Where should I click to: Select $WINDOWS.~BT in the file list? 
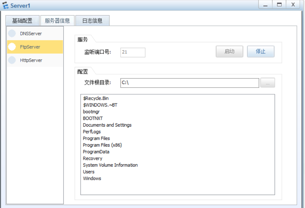(x=100, y=105)
